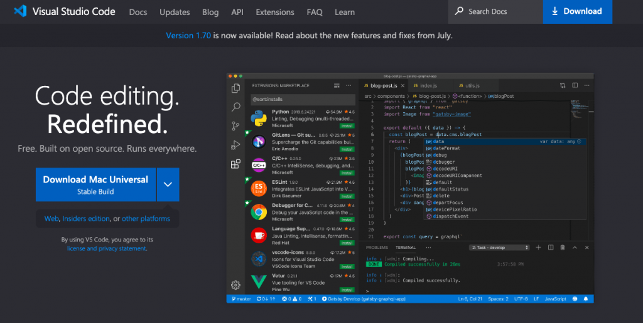Click Install button for Python extension
The width and height of the screenshot is (643, 323).
click(347, 125)
